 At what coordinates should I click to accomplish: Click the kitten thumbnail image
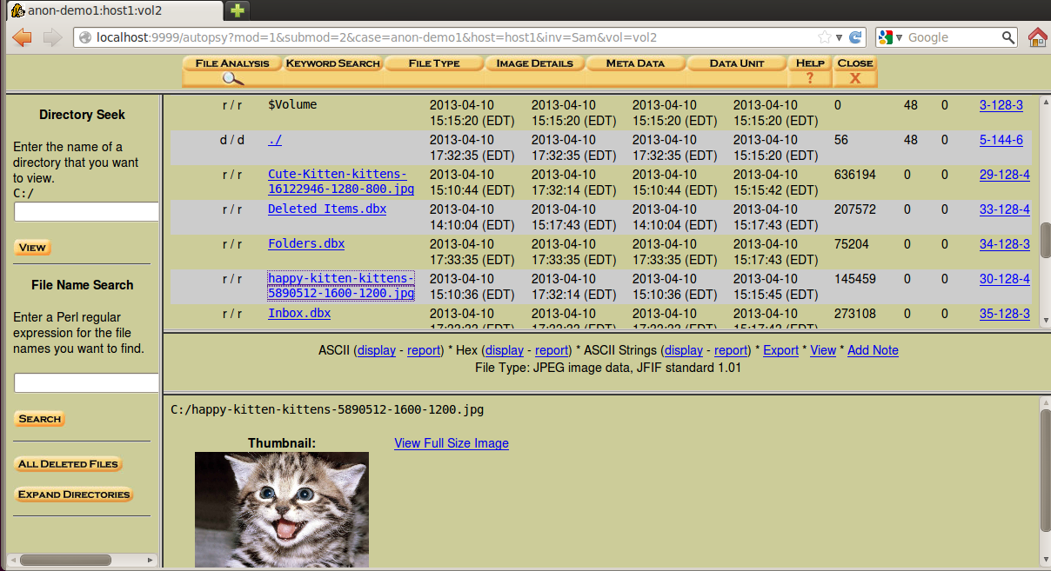(x=282, y=509)
